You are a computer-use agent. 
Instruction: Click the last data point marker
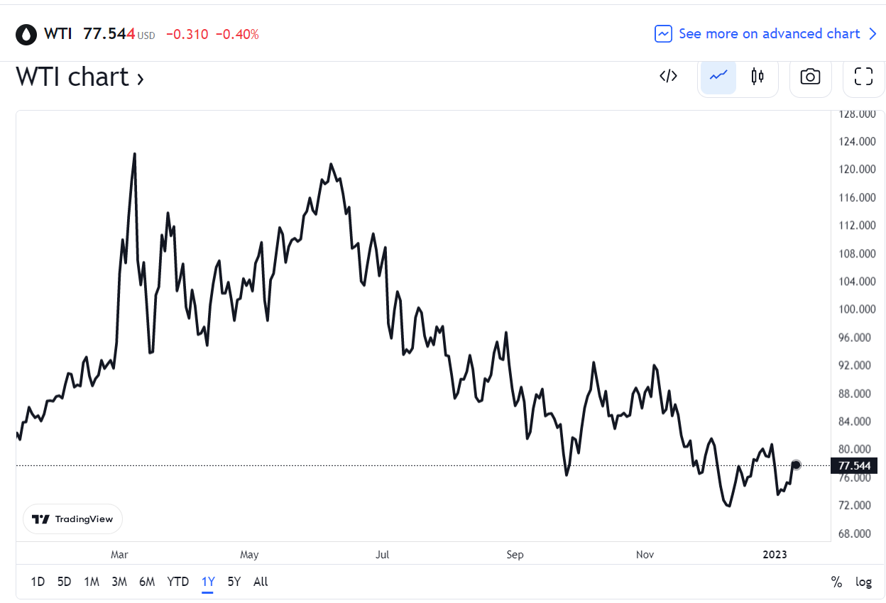(796, 465)
